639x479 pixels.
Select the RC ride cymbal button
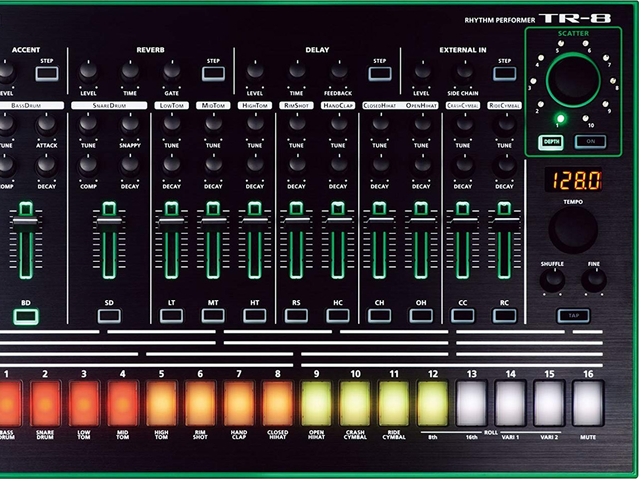point(504,315)
